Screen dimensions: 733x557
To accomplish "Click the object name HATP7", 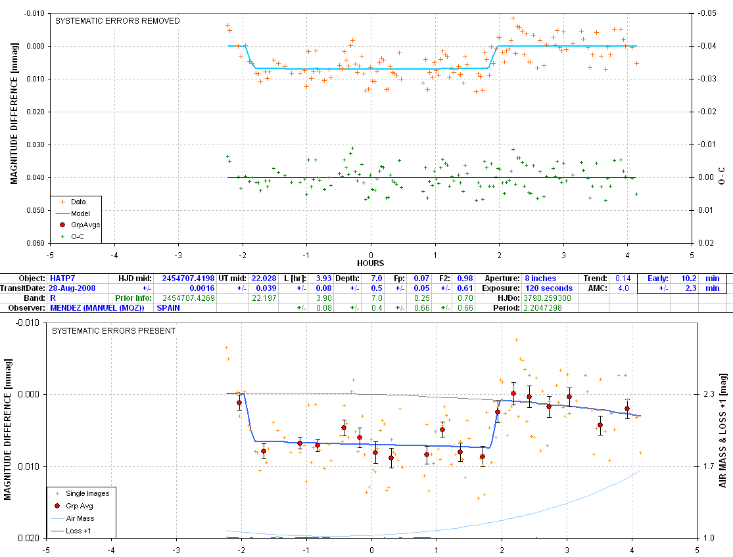I will (x=62, y=278).
